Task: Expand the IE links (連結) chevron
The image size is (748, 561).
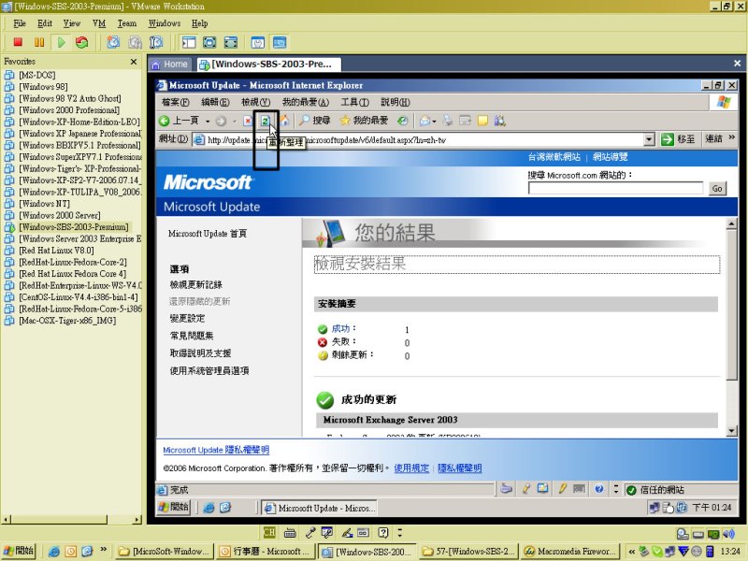Action: [732, 137]
